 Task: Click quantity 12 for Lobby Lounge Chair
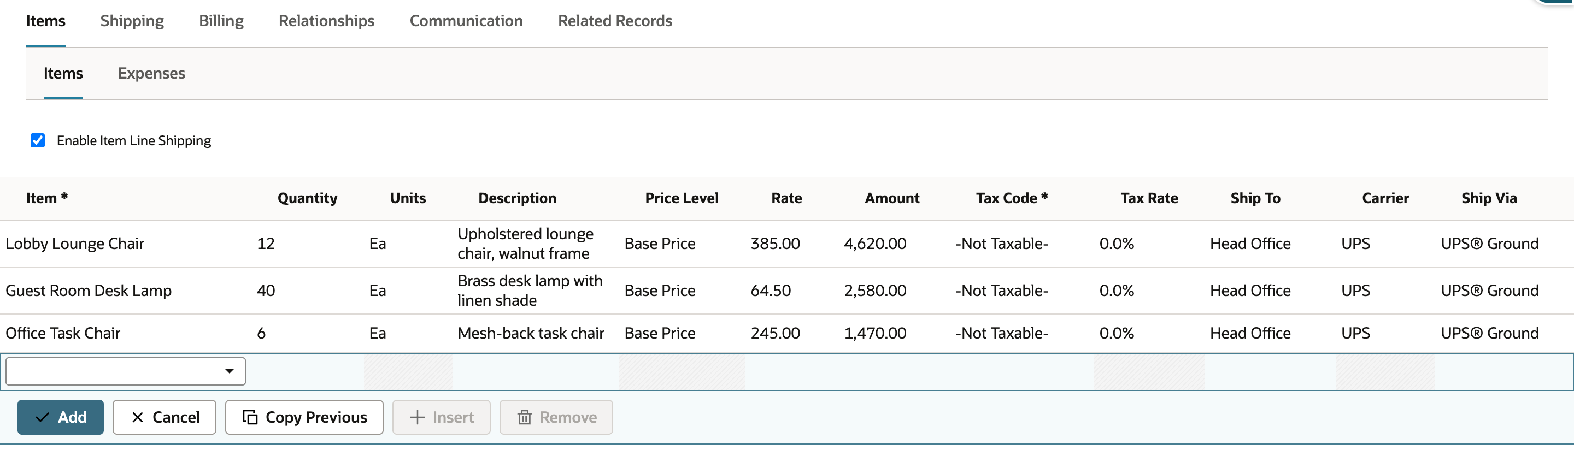[x=266, y=244]
